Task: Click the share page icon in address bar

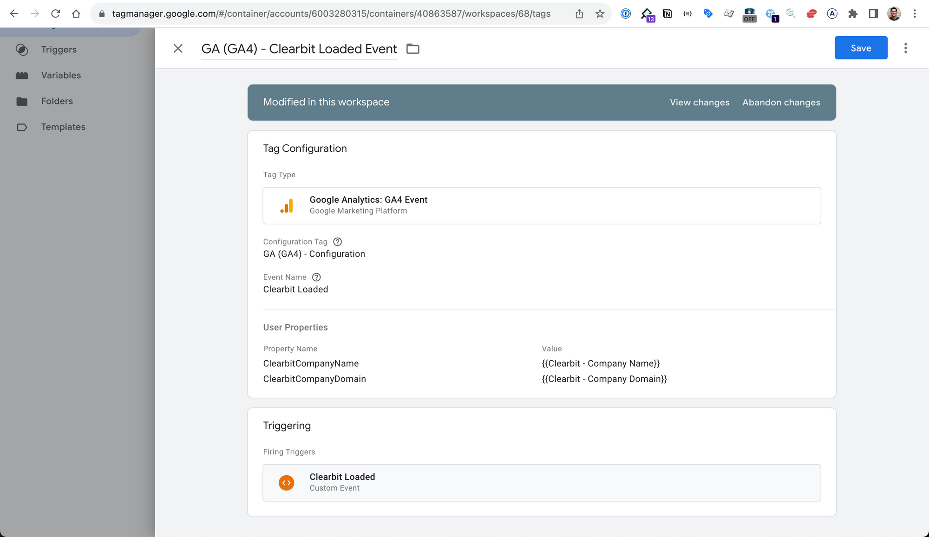Action: (579, 14)
